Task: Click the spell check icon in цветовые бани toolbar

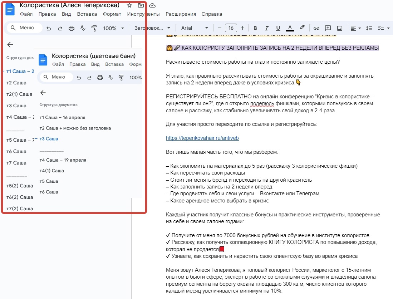Action: [110, 78]
